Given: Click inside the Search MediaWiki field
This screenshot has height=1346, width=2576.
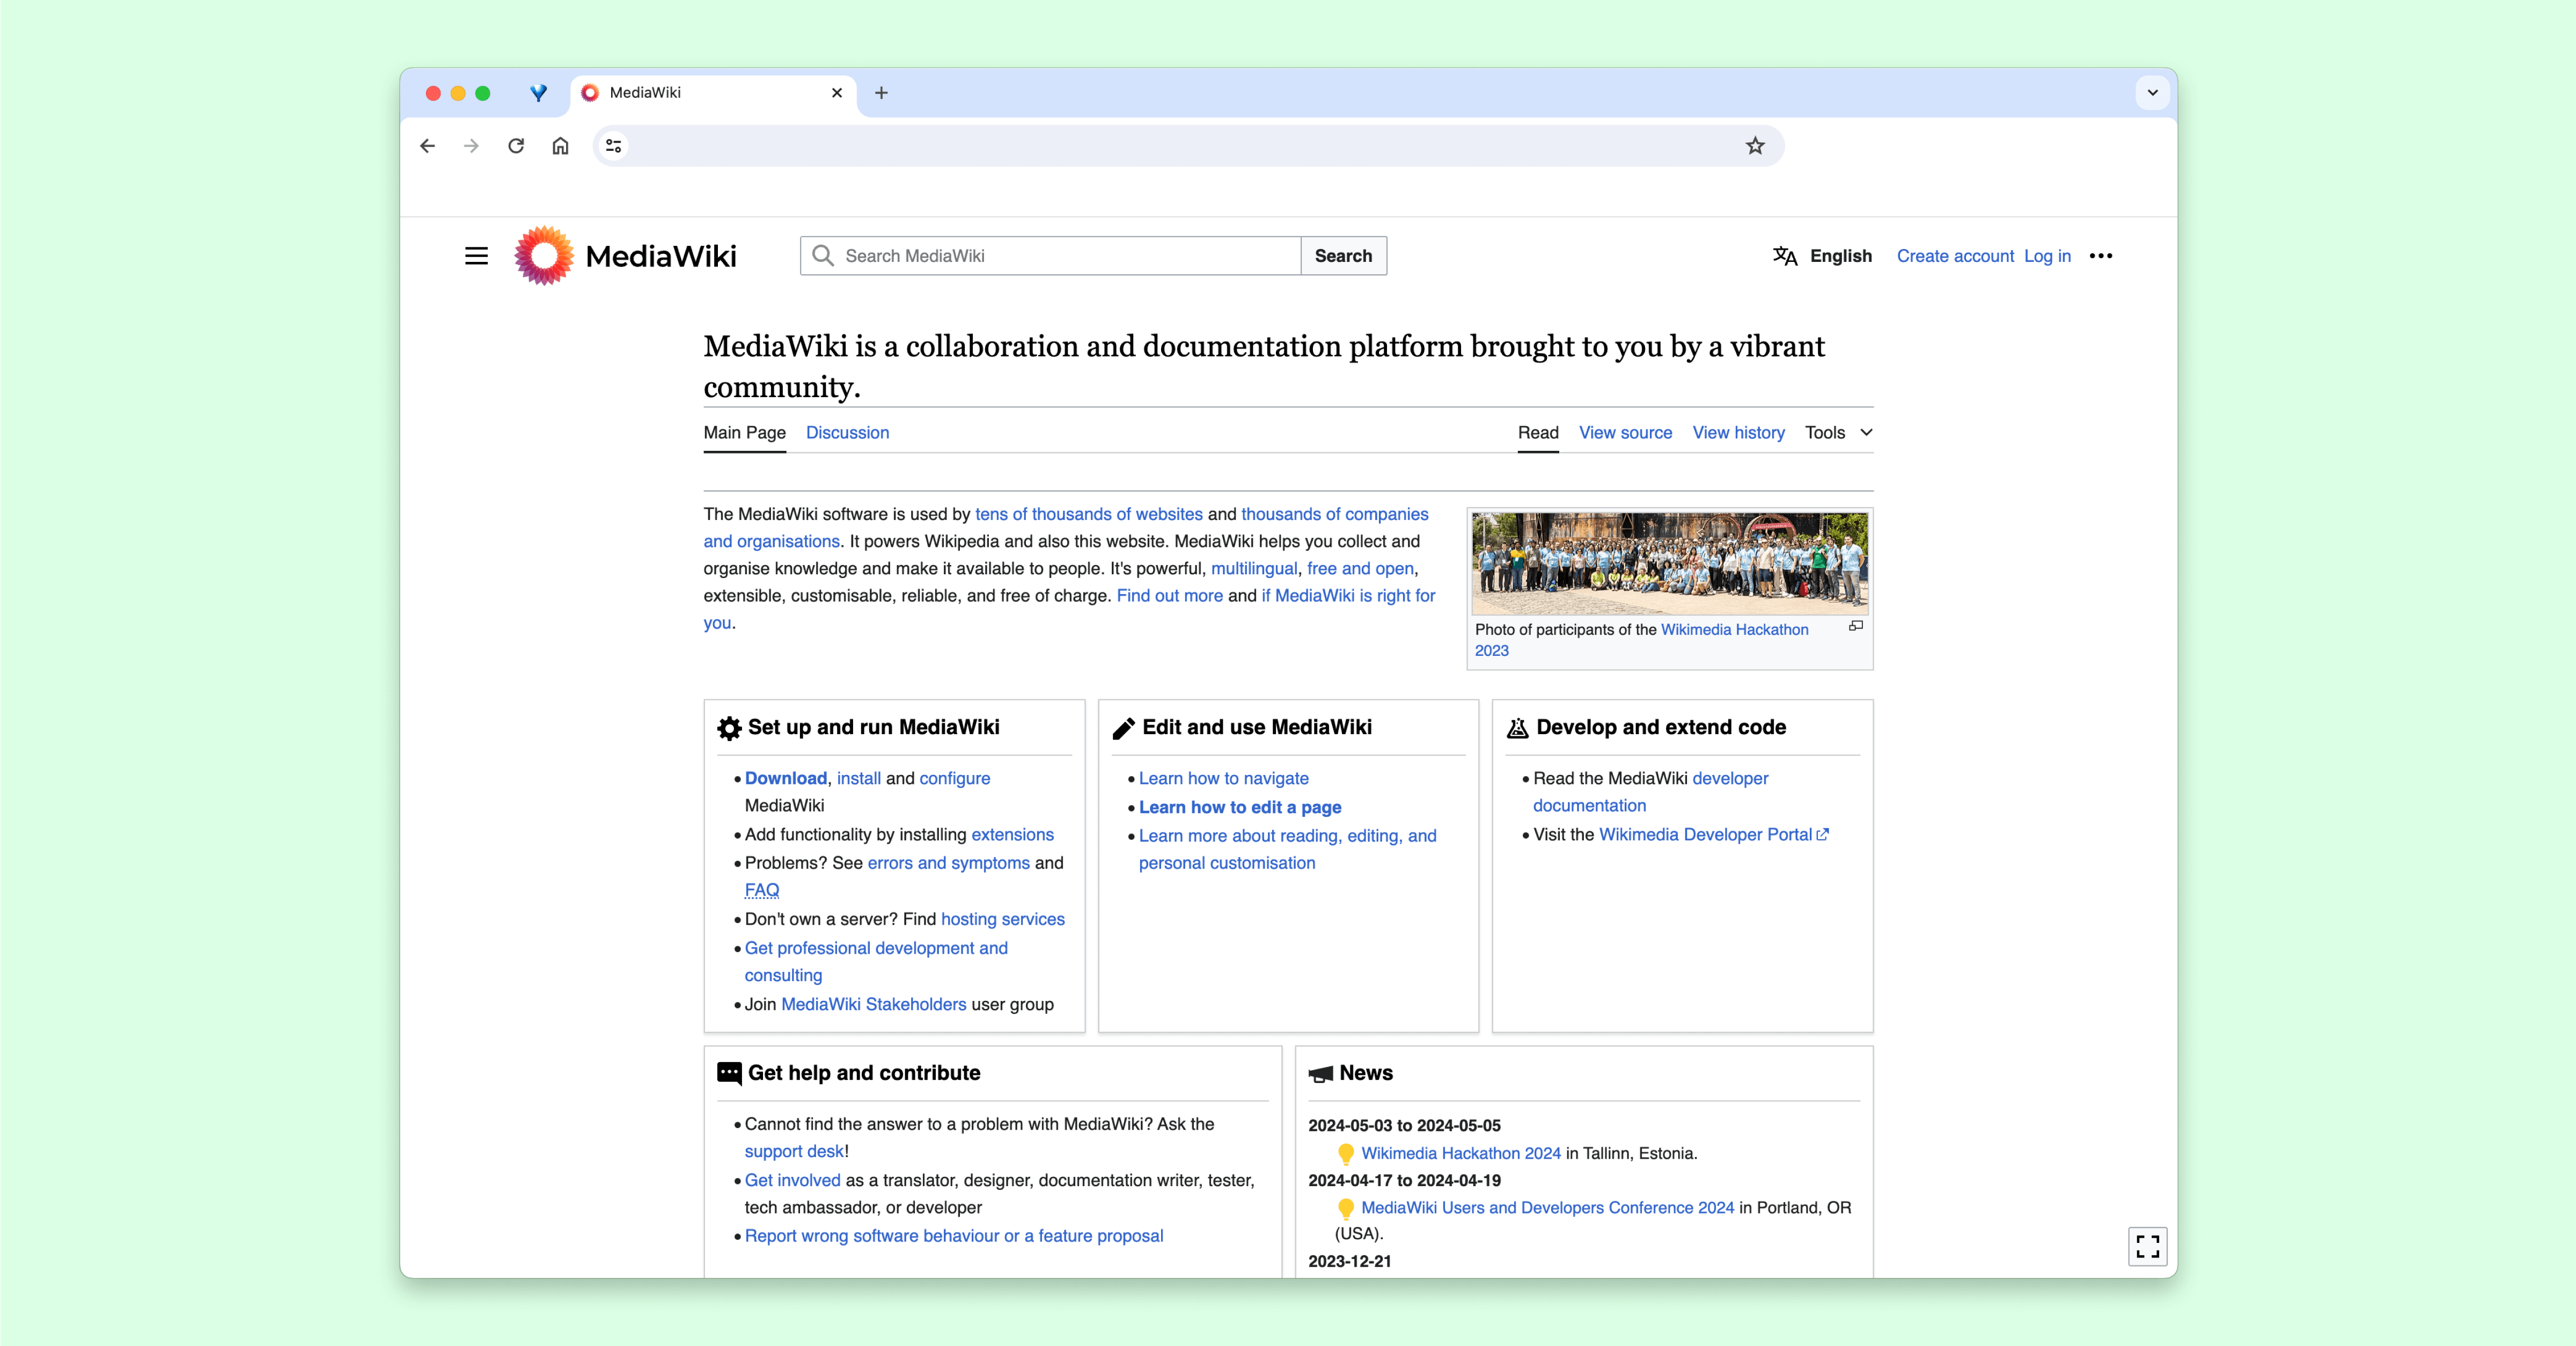Looking at the screenshot, I should pos(1050,255).
